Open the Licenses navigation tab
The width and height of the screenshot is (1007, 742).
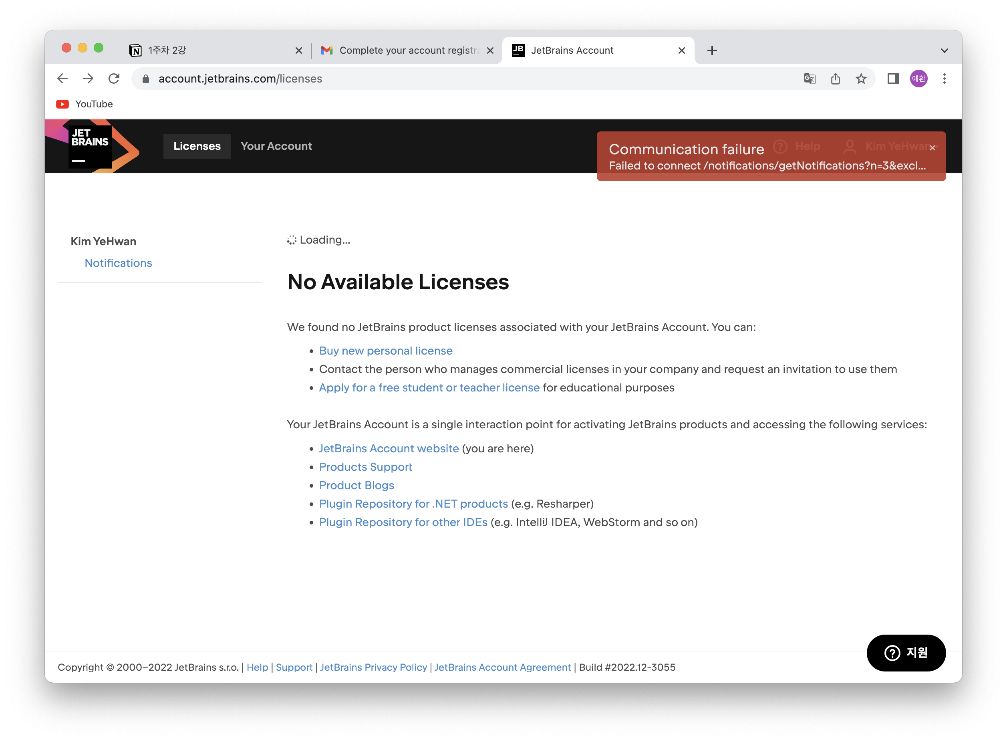pyautogui.click(x=197, y=146)
